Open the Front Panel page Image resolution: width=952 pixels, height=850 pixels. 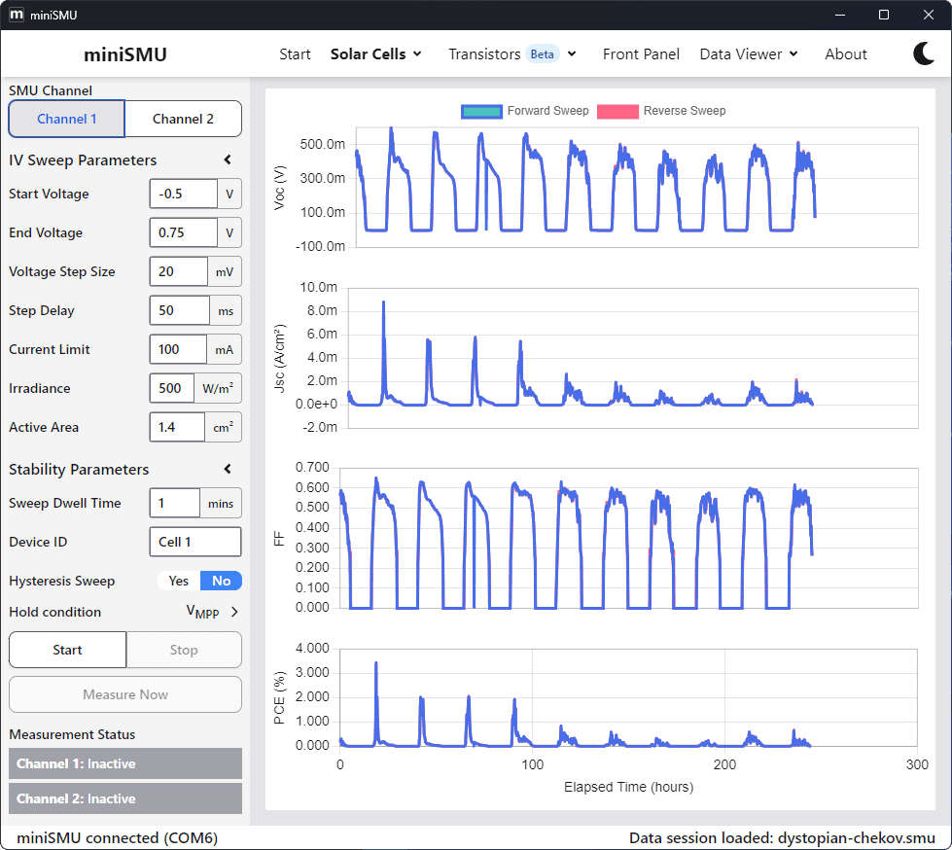pyautogui.click(x=641, y=53)
